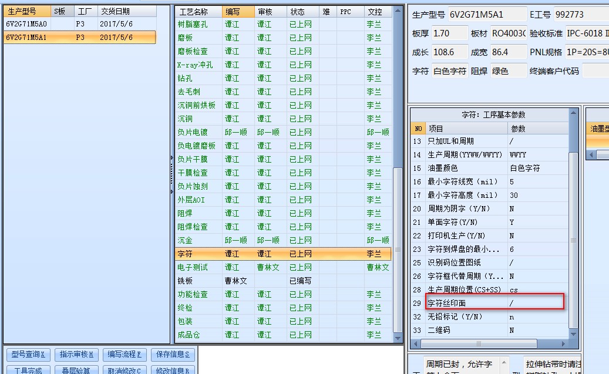
Task: Click the 阻焊 field showing 绿色
Action: pyautogui.click(x=509, y=71)
